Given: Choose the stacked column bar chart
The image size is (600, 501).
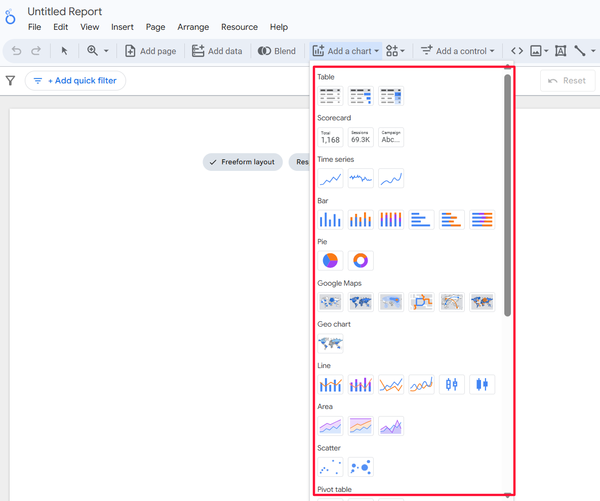Looking at the screenshot, I should pos(361,219).
